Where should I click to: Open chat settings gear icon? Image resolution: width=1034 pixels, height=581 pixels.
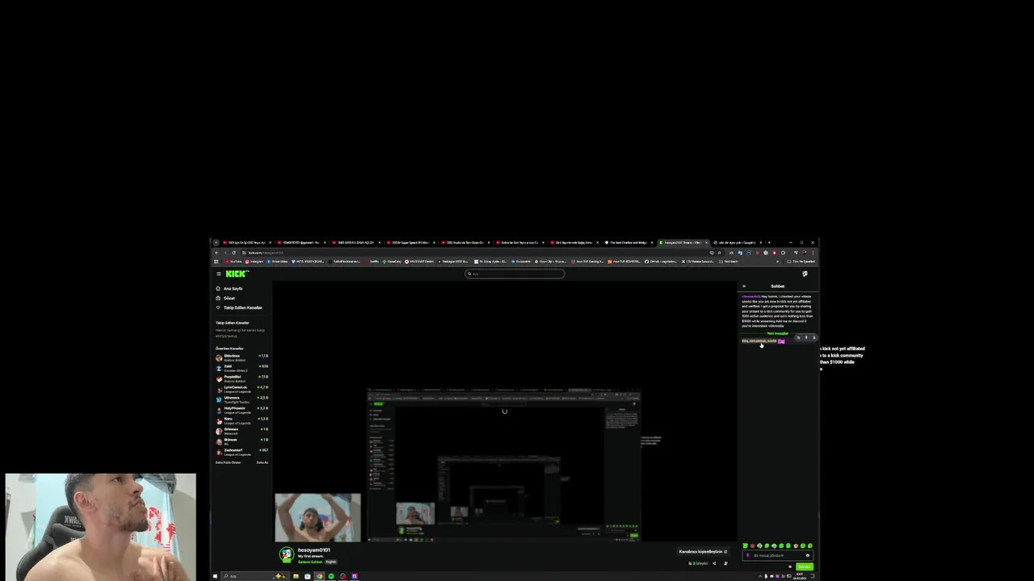click(x=790, y=566)
